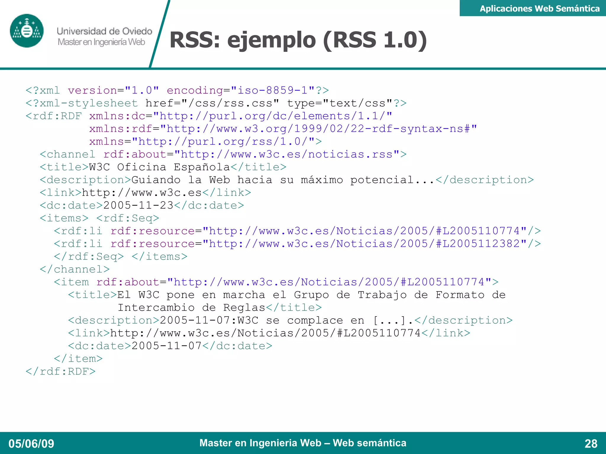
Task: Click the slide title 'RSS: ejemplo (RSS 1.0)'
Action: (298, 40)
